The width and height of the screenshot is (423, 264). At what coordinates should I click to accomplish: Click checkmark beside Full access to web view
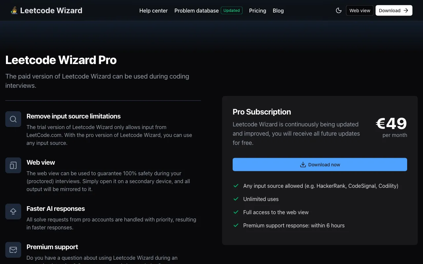click(236, 212)
